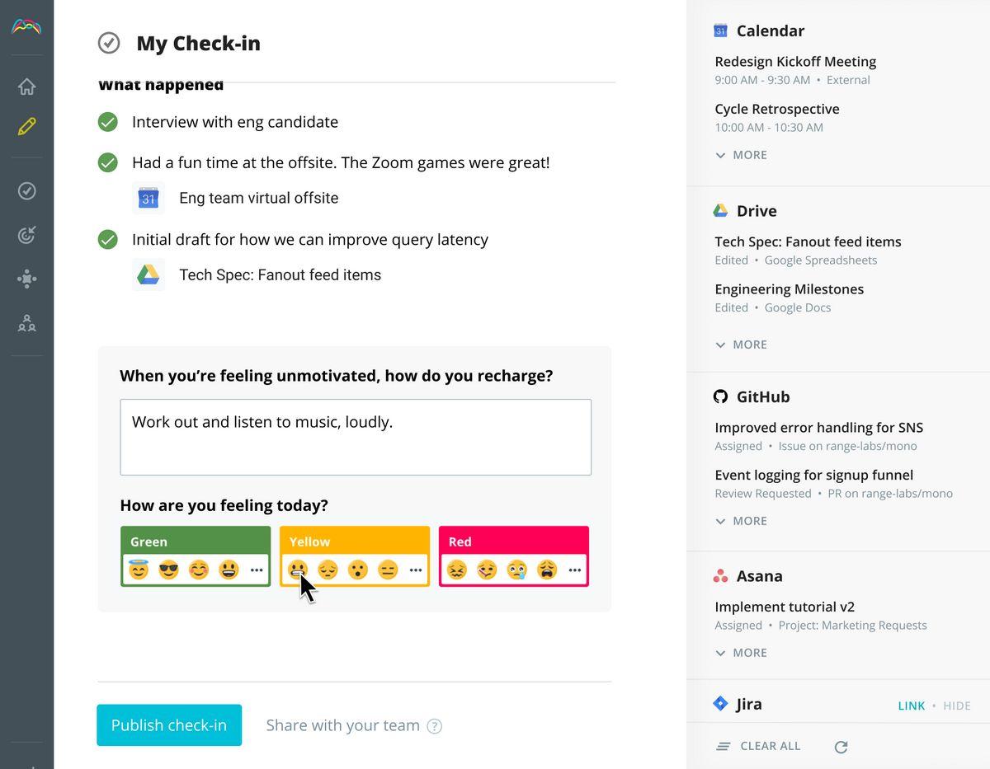Click the refresh icon beside Clear All
Image resolution: width=990 pixels, height=769 pixels.
coord(841,747)
